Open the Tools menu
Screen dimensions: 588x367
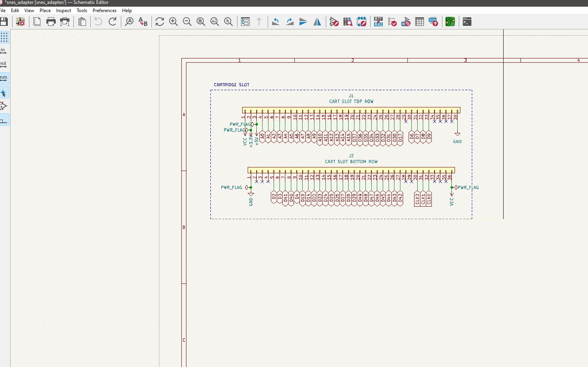coord(82,11)
